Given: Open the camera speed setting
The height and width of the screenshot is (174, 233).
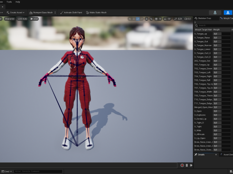Looking at the screenshot, I should click(188, 19).
